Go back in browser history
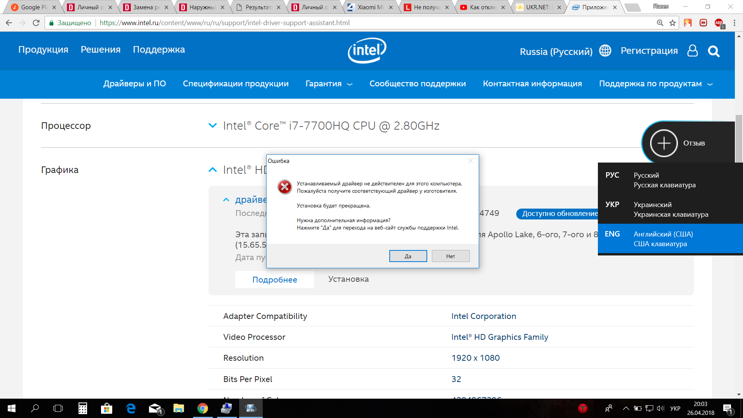This screenshot has height=418, width=743. [x=9, y=23]
